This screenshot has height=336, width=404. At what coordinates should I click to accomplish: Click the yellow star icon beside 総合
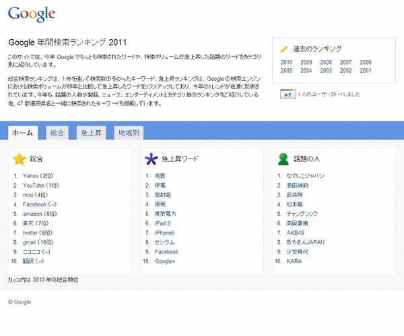pyautogui.click(x=20, y=159)
